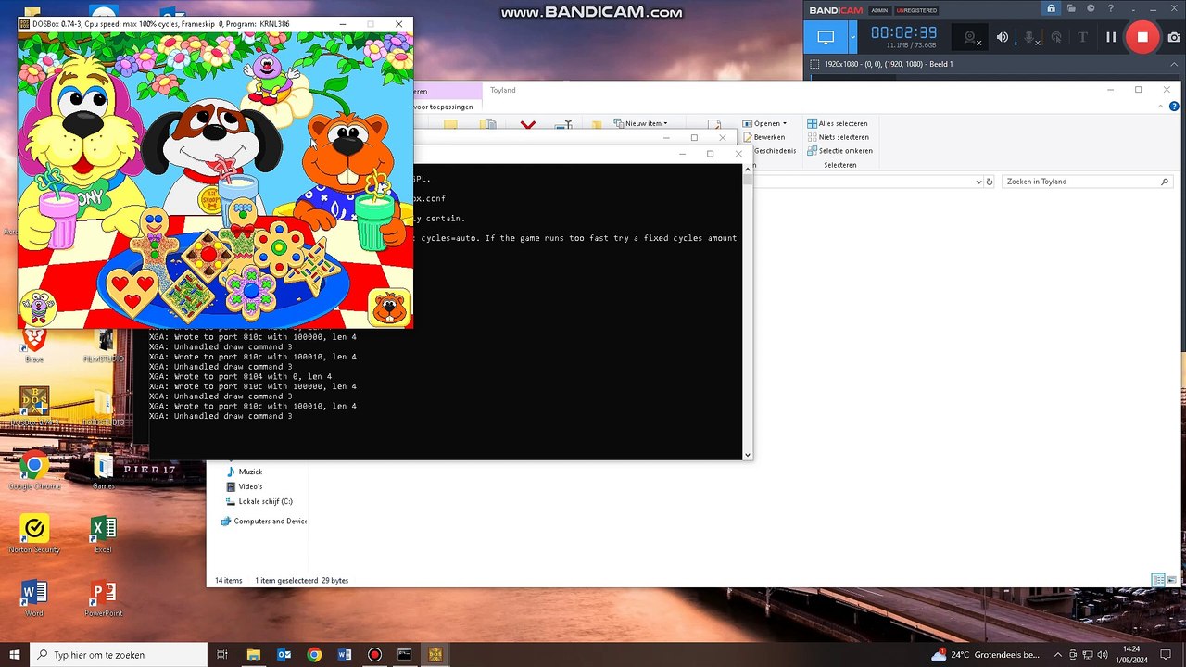Toggle the speaker sound icon in Bandicam
1186x667 pixels.
tap(1002, 37)
